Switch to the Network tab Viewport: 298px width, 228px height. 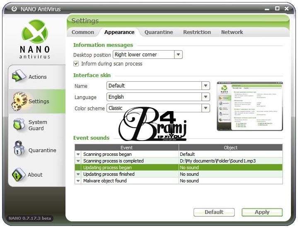pyautogui.click(x=232, y=32)
